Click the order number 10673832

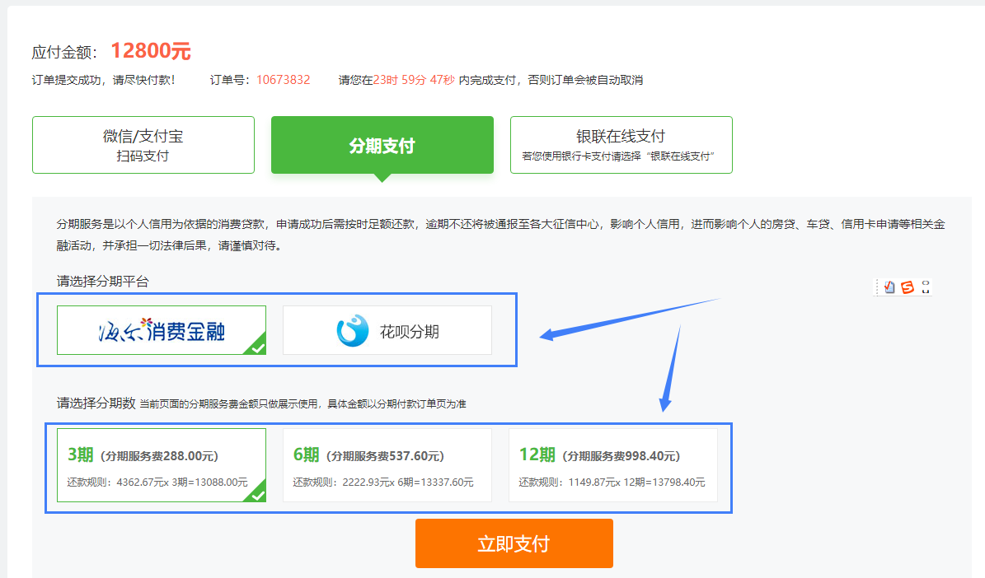coord(283,80)
